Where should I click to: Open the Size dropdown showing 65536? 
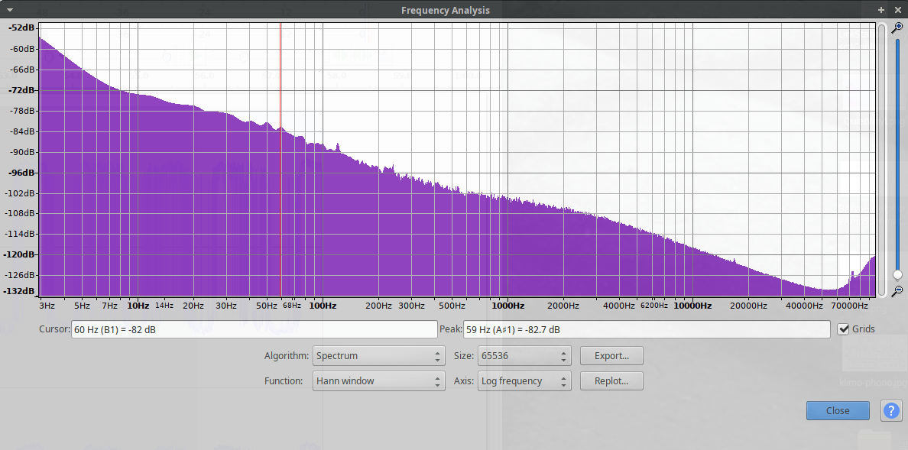pyautogui.click(x=524, y=355)
